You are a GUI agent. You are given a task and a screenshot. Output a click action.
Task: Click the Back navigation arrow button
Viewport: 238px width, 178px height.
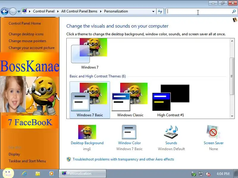pos(4,11)
